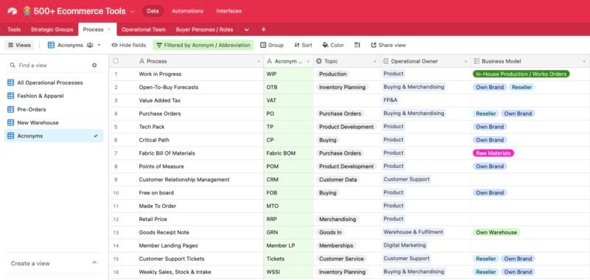
Task: Open the Buyer Personas / Roles tab
Action: pyautogui.click(x=204, y=29)
